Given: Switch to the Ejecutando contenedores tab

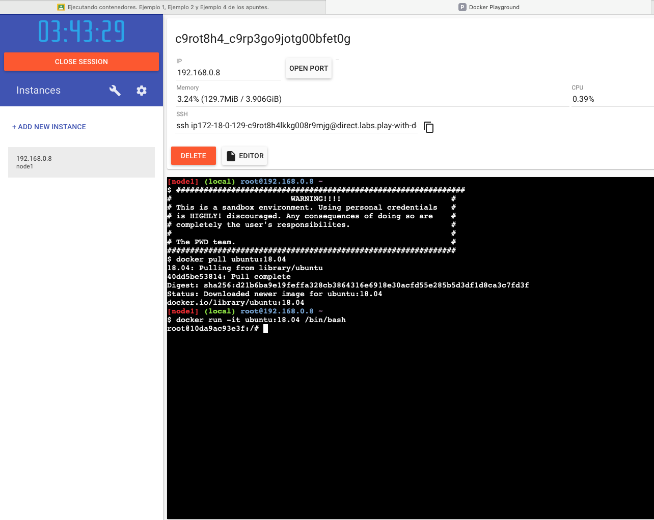Looking at the screenshot, I should tap(168, 7).
